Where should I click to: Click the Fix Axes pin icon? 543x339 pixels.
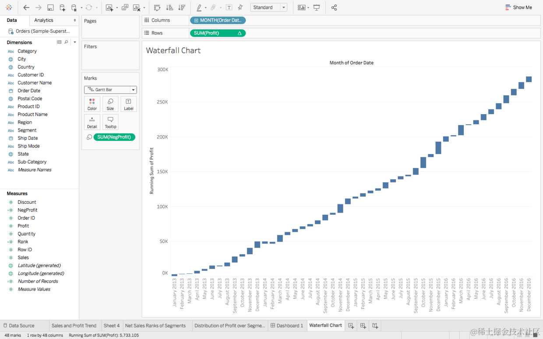240,7
